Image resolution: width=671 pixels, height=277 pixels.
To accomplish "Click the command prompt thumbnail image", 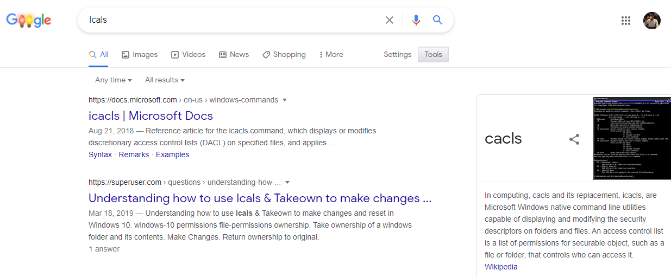I will click(632, 138).
